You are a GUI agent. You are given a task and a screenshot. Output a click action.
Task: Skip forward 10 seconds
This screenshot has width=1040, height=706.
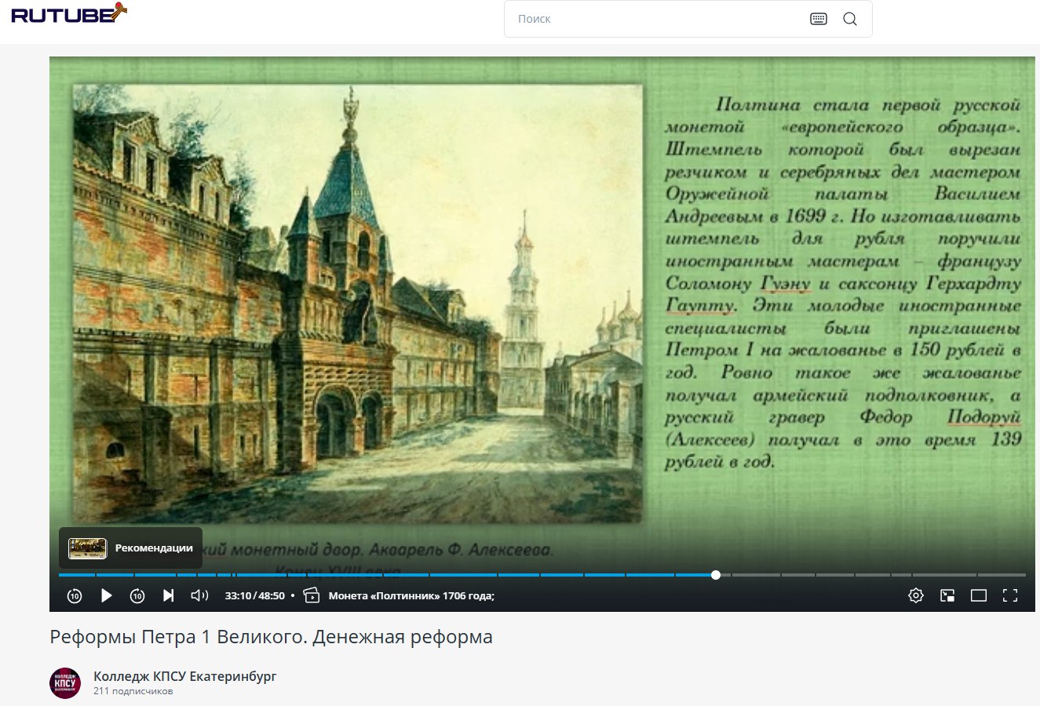pos(137,595)
